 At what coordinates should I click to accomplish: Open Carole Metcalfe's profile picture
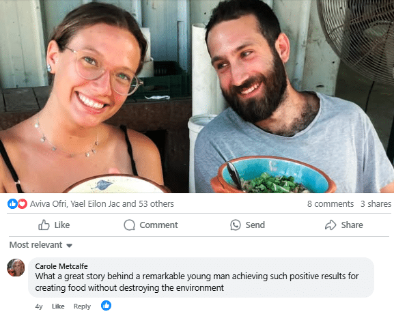click(x=16, y=268)
